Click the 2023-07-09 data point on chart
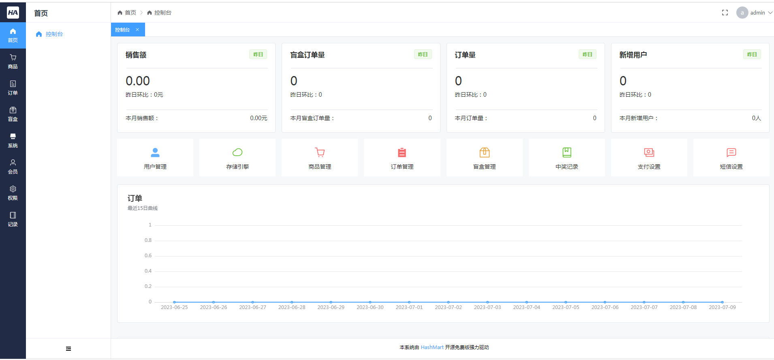 (x=722, y=302)
